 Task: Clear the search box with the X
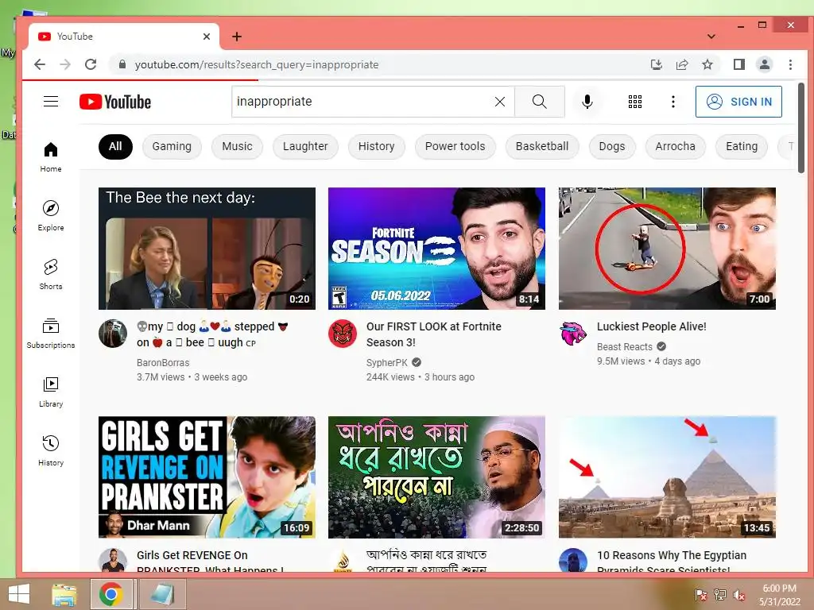point(500,102)
